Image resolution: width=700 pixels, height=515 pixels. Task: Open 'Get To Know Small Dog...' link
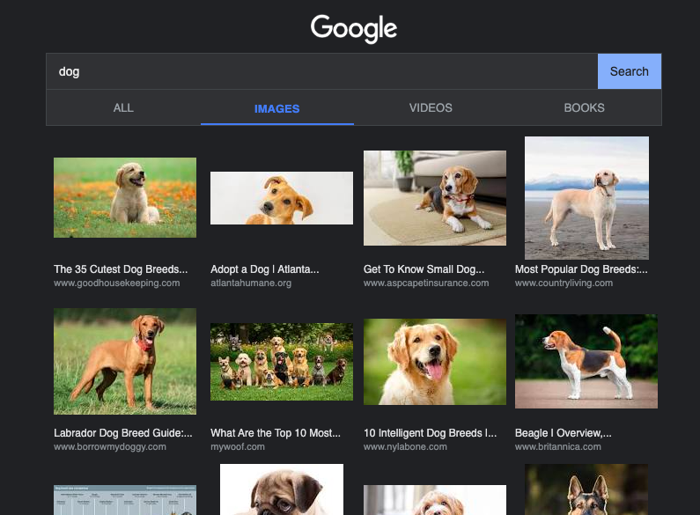[424, 269]
